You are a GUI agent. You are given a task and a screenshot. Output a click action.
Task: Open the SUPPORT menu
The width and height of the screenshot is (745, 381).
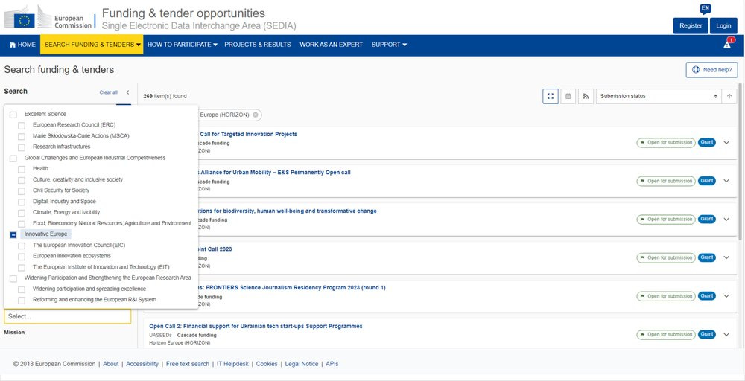pos(389,45)
